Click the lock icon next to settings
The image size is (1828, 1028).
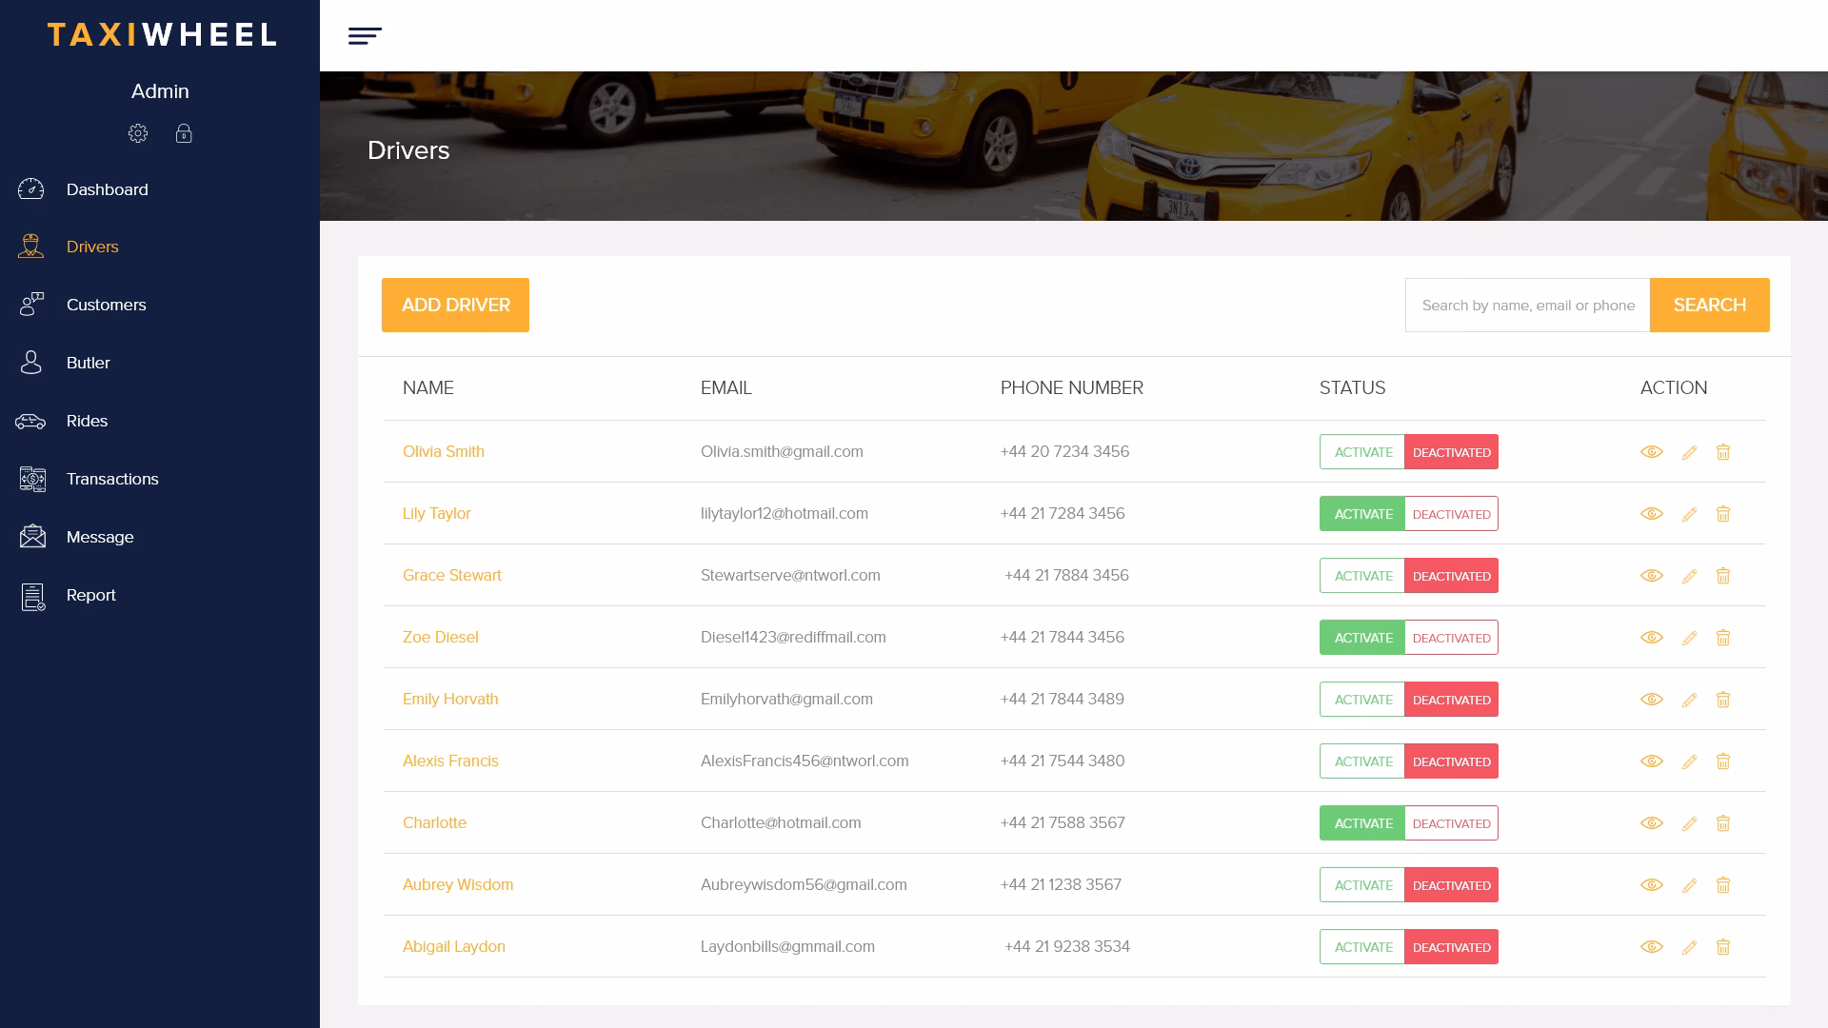click(184, 133)
